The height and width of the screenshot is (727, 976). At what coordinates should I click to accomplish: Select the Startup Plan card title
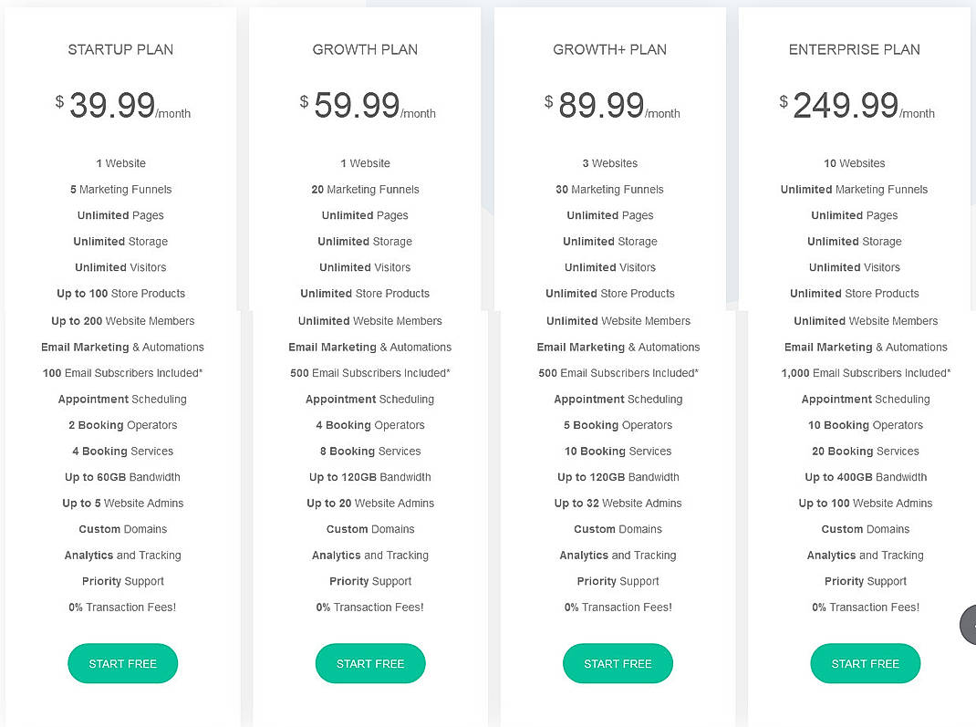(x=120, y=49)
